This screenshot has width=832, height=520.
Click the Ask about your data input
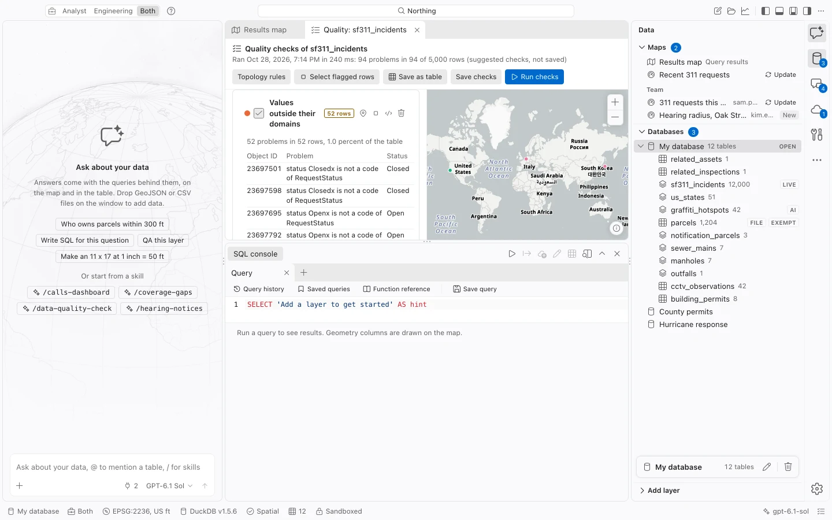(x=112, y=467)
